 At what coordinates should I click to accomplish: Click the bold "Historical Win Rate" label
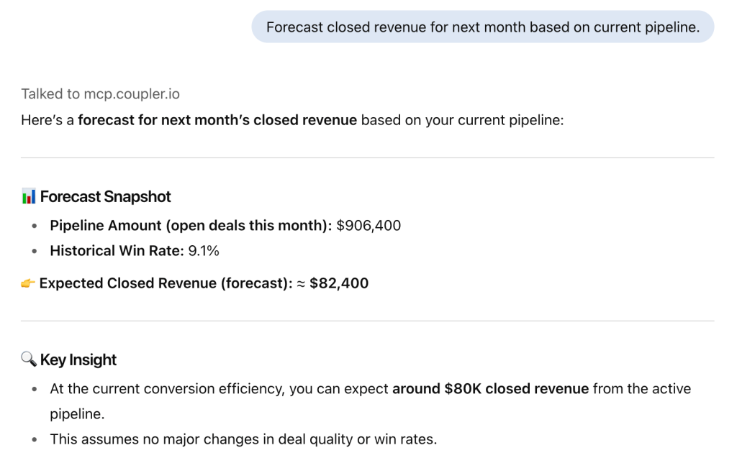click(117, 251)
